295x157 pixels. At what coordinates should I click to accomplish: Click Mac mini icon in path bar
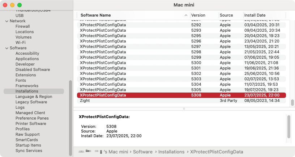pos(81,152)
